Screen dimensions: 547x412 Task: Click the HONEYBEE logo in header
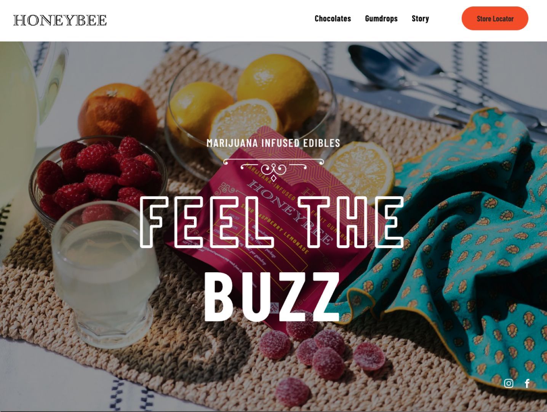[x=60, y=20]
